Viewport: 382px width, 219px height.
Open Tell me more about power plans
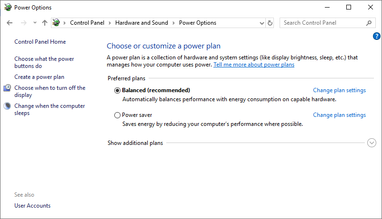[x=254, y=65]
